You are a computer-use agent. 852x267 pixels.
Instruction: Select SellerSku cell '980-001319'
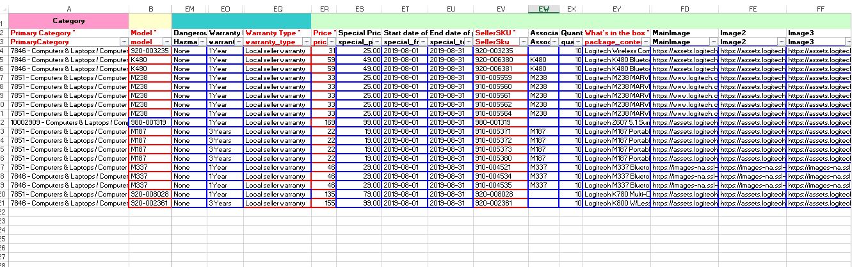(501, 122)
